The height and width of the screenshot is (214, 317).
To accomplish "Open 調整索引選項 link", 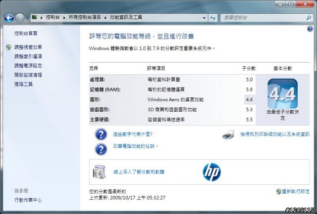I will point(28,56).
